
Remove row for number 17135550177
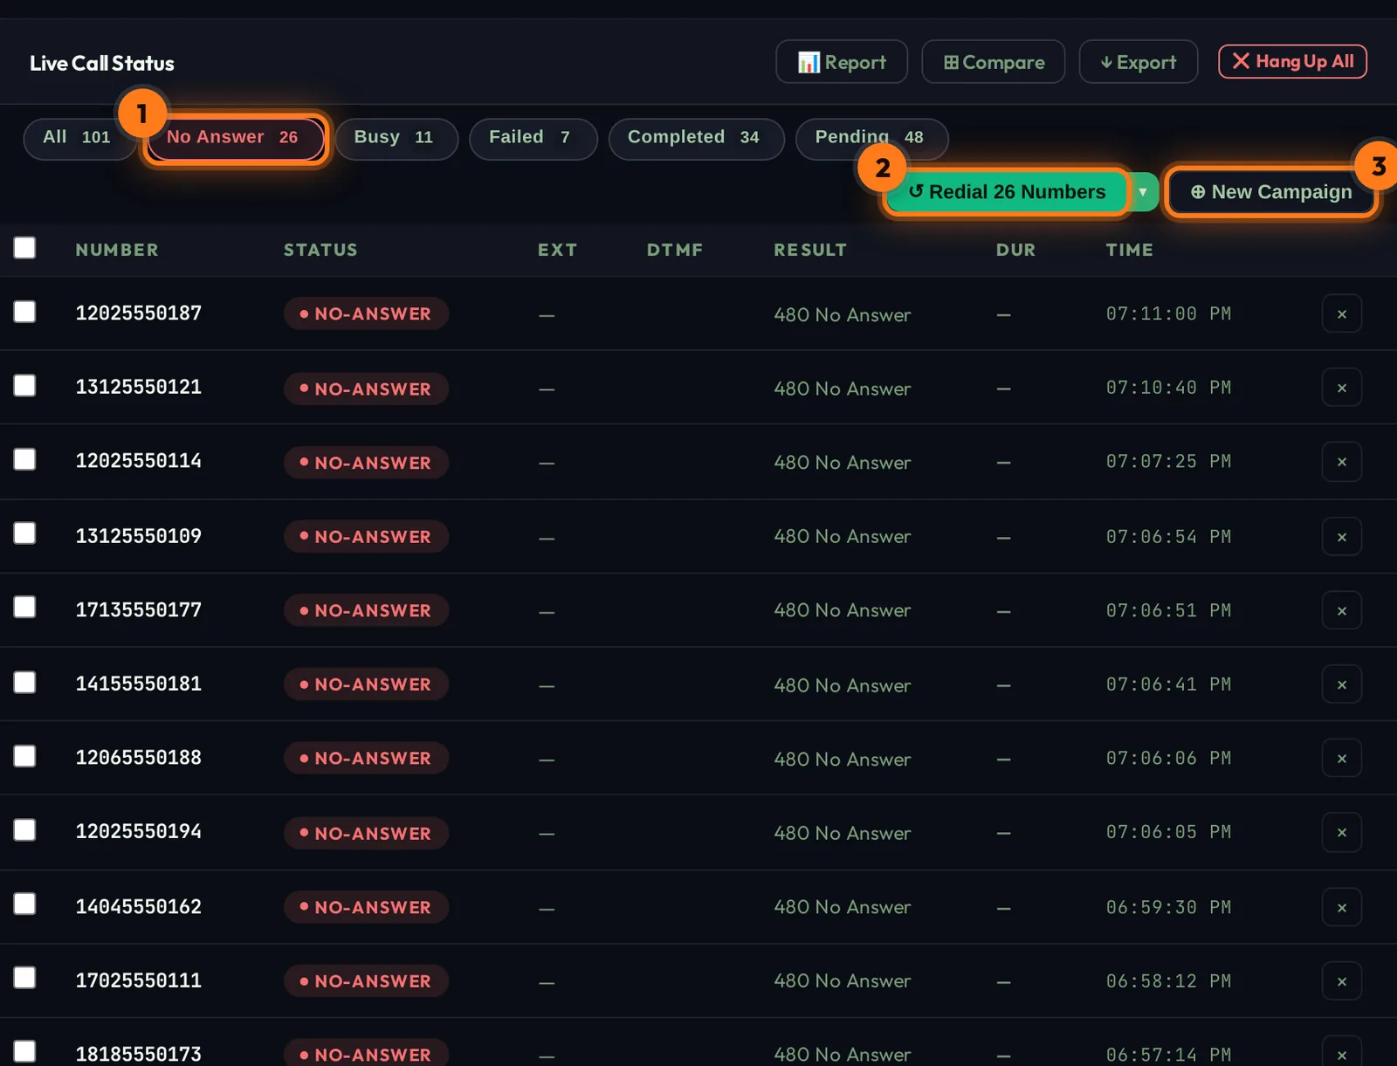(1342, 610)
